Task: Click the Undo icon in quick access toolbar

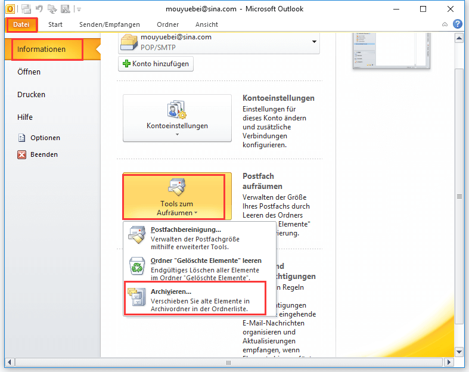Action: click(x=39, y=9)
